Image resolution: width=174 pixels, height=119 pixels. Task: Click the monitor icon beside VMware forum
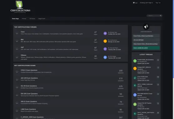point(17,57)
